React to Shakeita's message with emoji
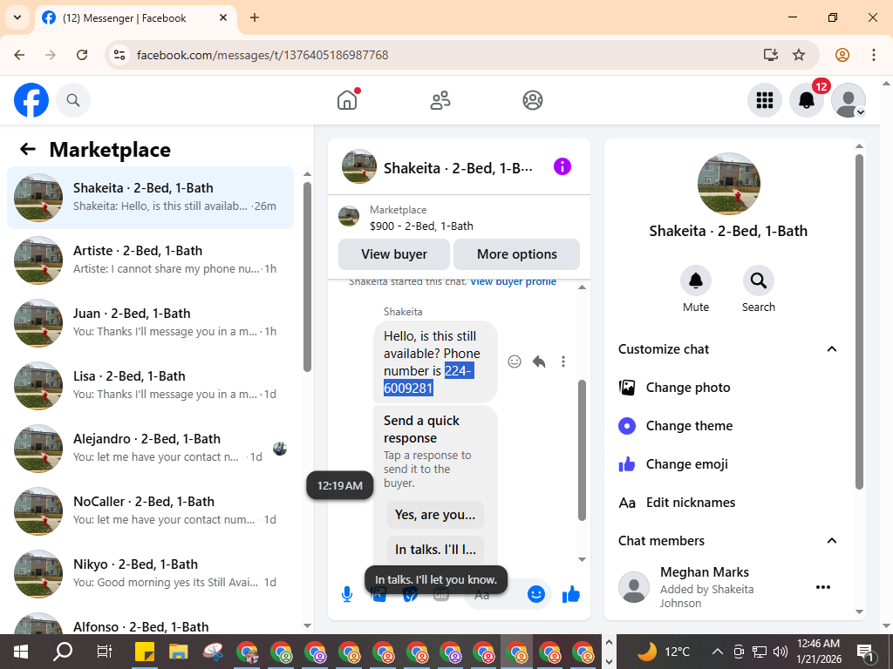This screenshot has height=669, width=893. (515, 362)
